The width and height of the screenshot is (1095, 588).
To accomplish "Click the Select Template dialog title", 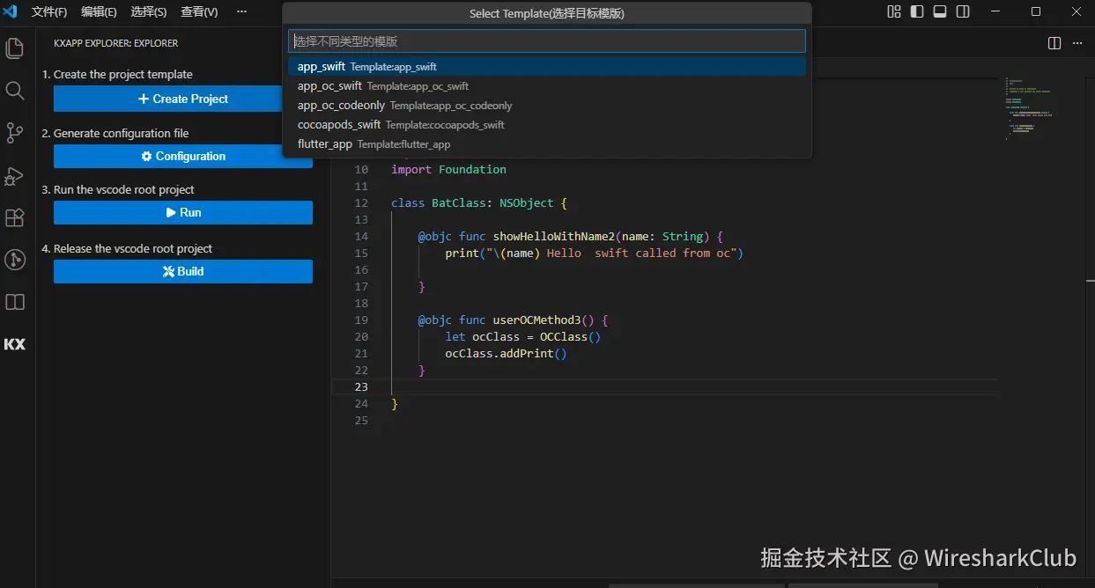I will point(547,13).
